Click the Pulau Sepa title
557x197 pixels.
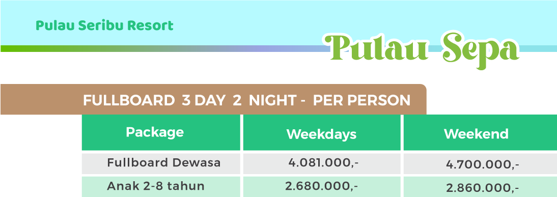421,49
